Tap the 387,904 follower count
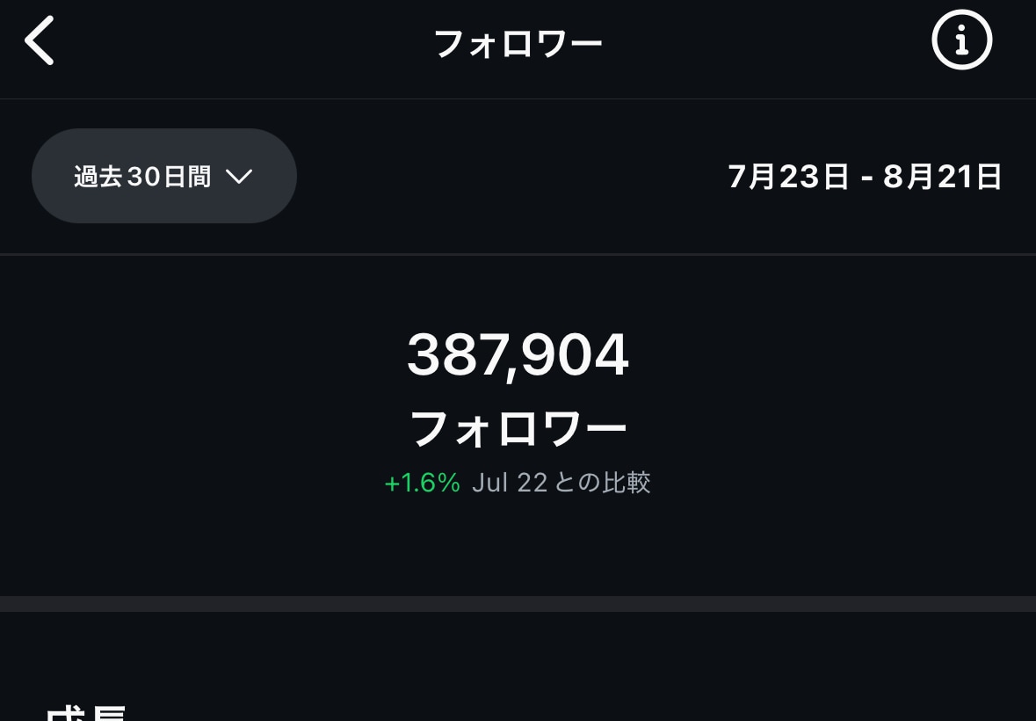 (518, 355)
